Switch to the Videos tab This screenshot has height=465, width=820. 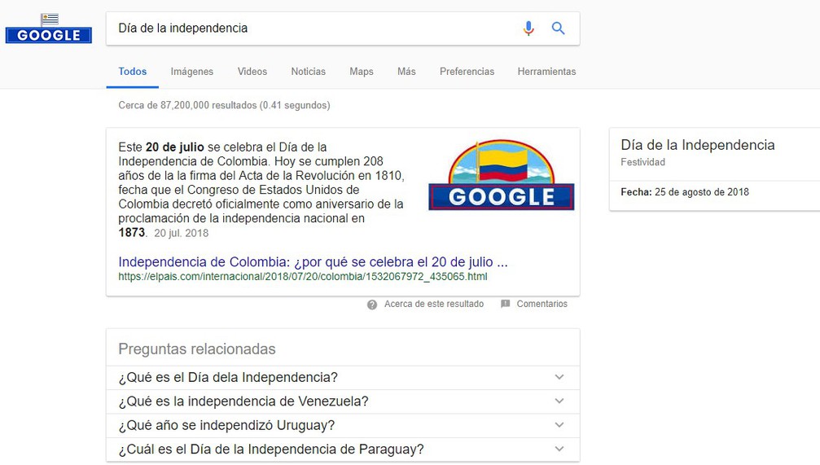[252, 72]
